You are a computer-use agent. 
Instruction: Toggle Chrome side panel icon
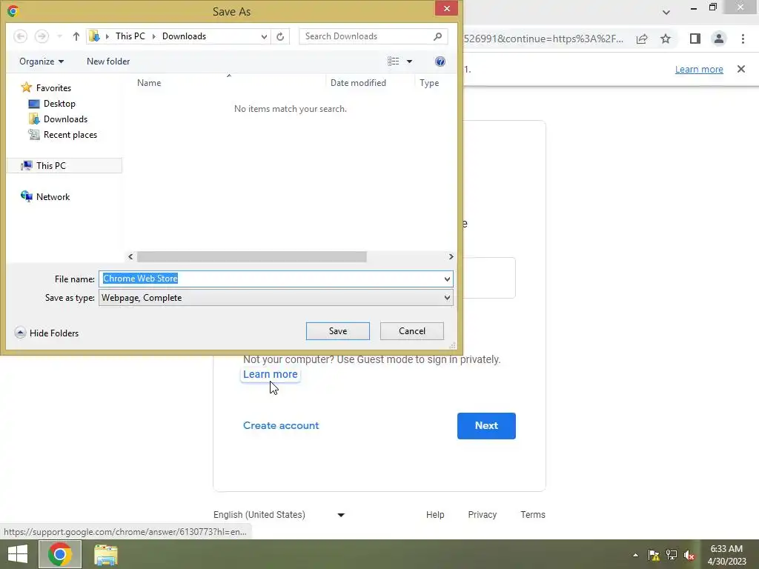tap(695, 39)
